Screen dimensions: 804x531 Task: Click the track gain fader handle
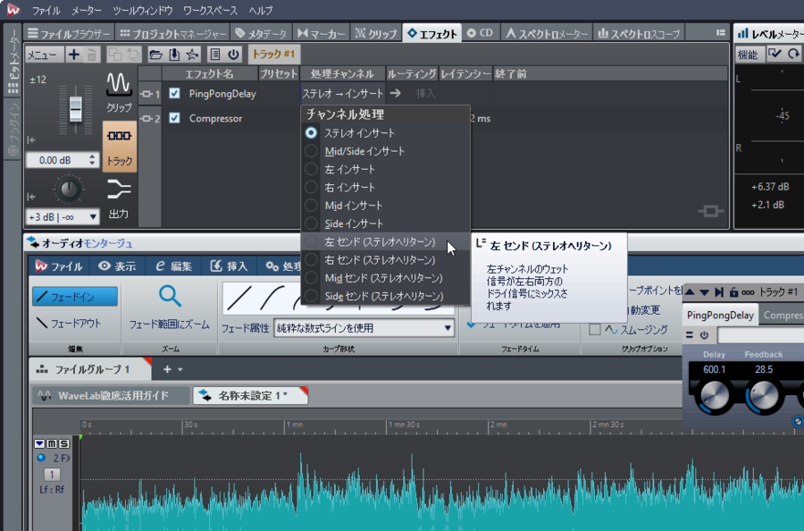pos(75,108)
